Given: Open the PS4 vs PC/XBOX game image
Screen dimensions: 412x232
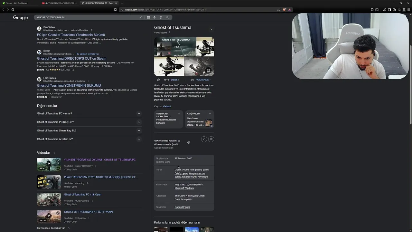Looking at the screenshot, I should [x=175, y=47].
